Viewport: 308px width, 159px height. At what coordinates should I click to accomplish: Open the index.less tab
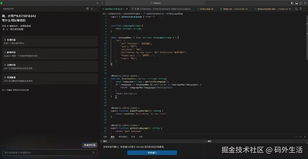(x=205, y=9)
